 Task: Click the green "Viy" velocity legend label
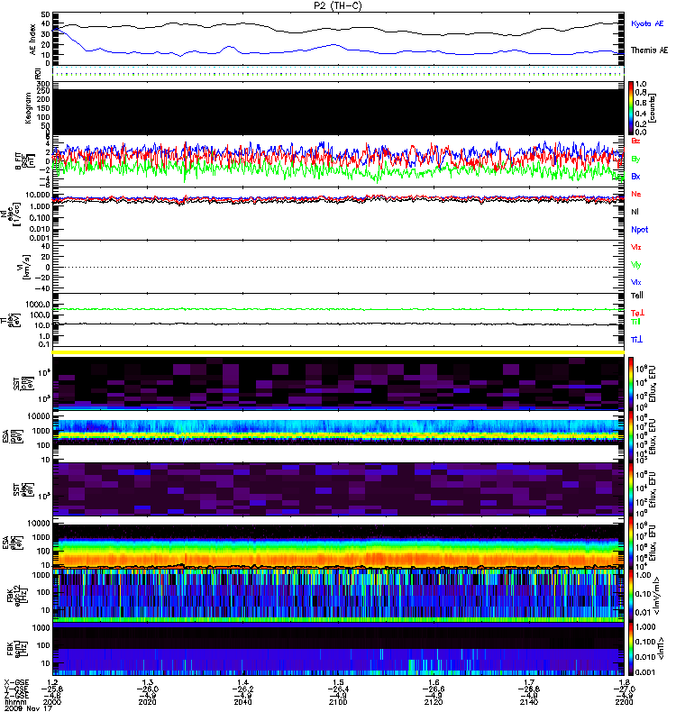click(x=636, y=265)
